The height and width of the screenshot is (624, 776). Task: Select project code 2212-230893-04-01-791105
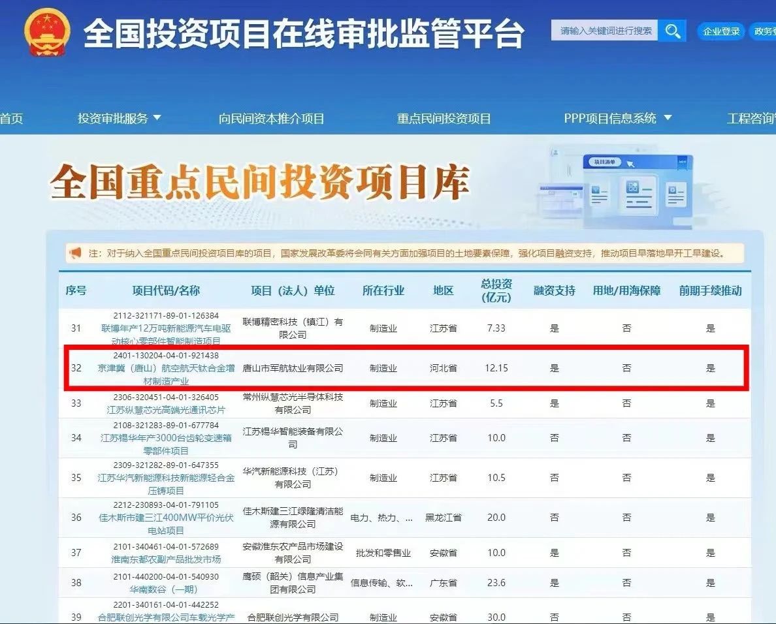point(166,505)
